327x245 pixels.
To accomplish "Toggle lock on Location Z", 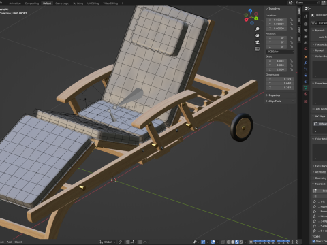I will tap(292, 29).
